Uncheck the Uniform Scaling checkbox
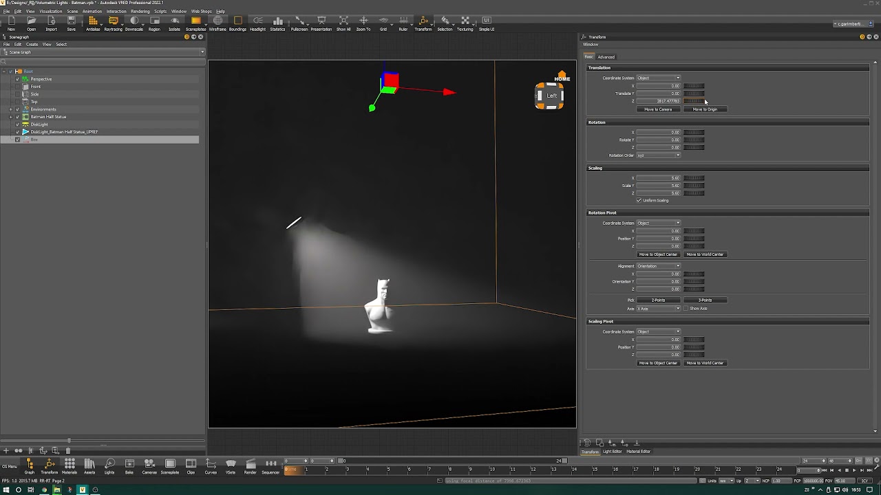This screenshot has width=881, height=495. (639, 200)
